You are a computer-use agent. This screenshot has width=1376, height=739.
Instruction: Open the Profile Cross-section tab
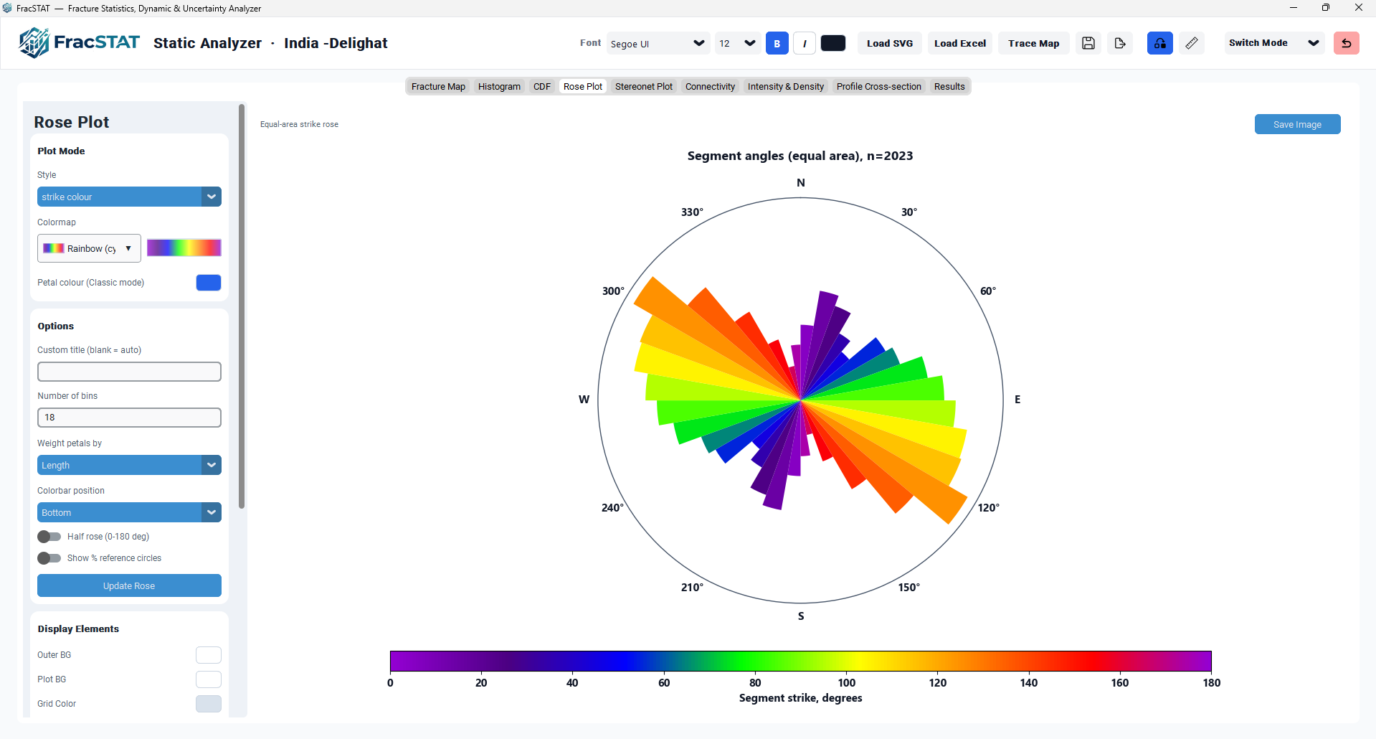879,86
